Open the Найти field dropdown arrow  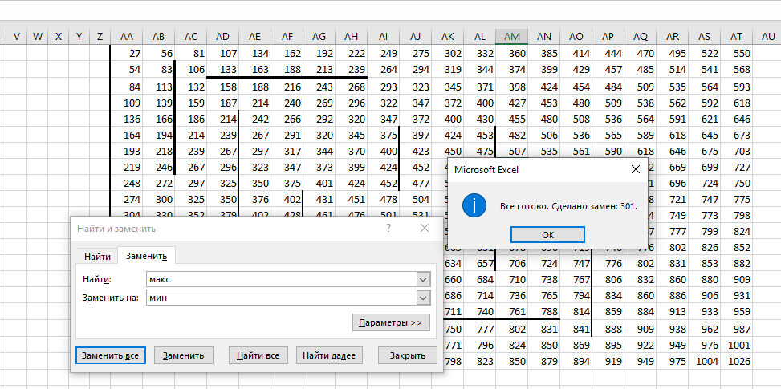(423, 279)
